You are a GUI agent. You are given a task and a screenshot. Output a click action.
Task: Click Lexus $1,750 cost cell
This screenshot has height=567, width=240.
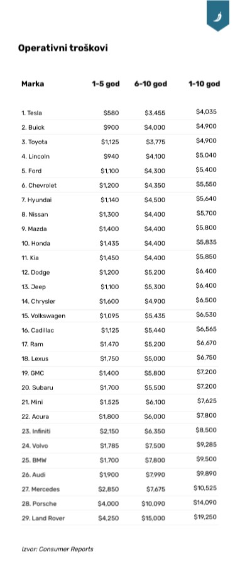point(109,358)
